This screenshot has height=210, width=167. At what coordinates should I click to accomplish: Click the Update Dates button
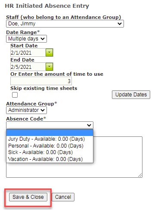point(131,95)
